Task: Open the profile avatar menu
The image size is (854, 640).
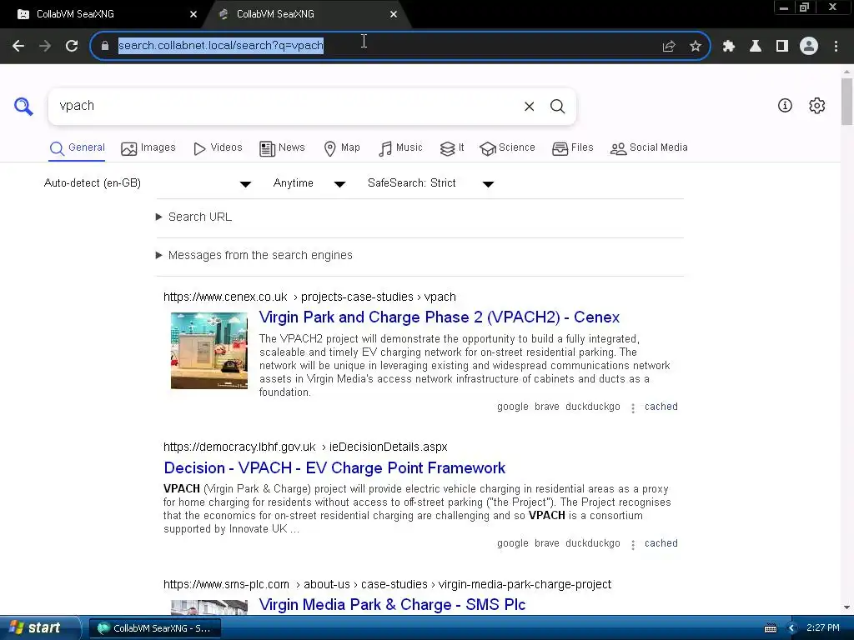Action: point(809,46)
